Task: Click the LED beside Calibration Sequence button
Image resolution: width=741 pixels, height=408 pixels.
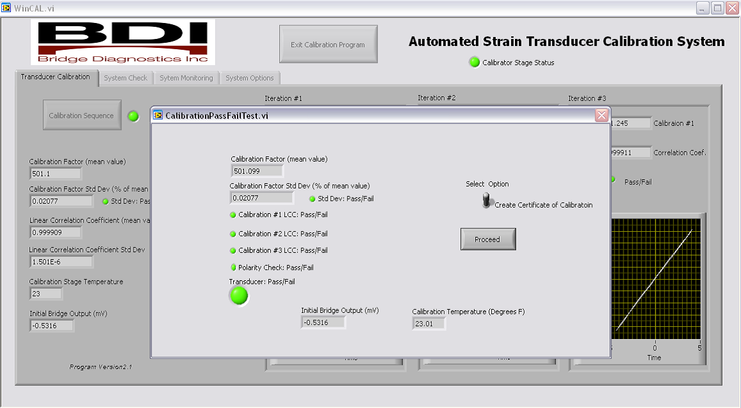Action: [133, 116]
